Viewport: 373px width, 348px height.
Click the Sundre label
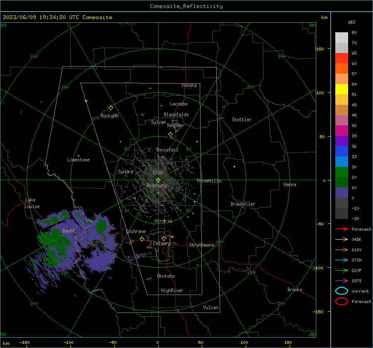coord(126,171)
